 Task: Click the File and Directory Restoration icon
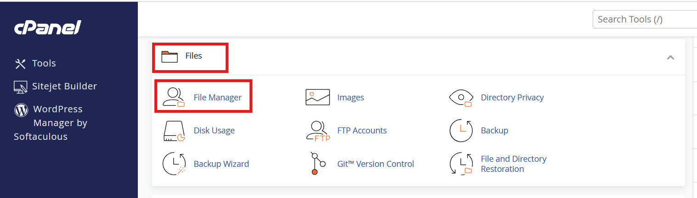click(x=461, y=164)
